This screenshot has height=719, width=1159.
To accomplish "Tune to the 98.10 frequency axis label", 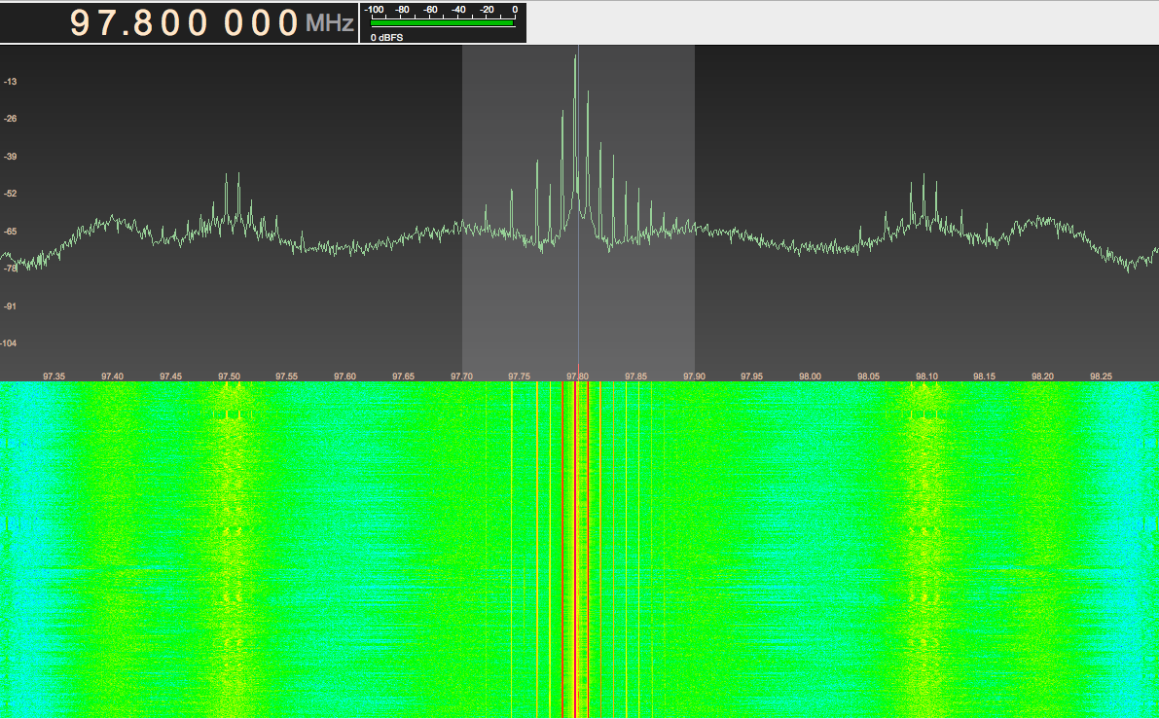I will [926, 377].
